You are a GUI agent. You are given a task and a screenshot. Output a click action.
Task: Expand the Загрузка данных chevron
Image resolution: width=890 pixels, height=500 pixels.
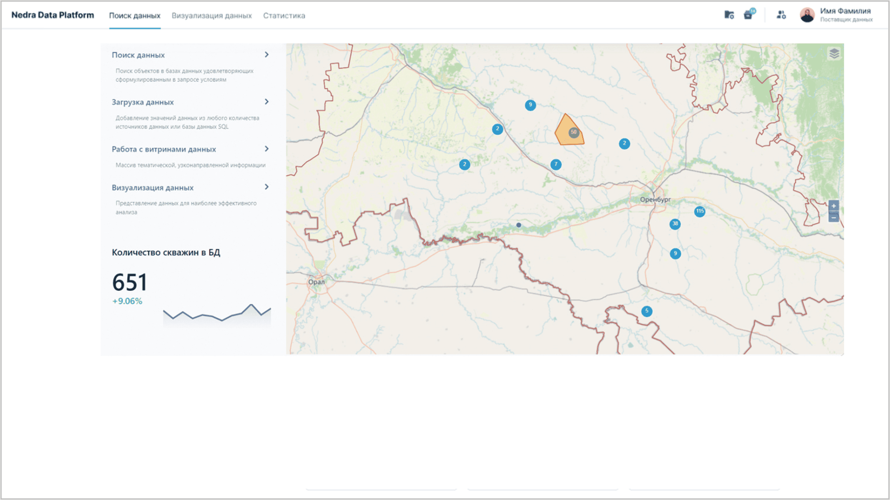[x=267, y=102]
